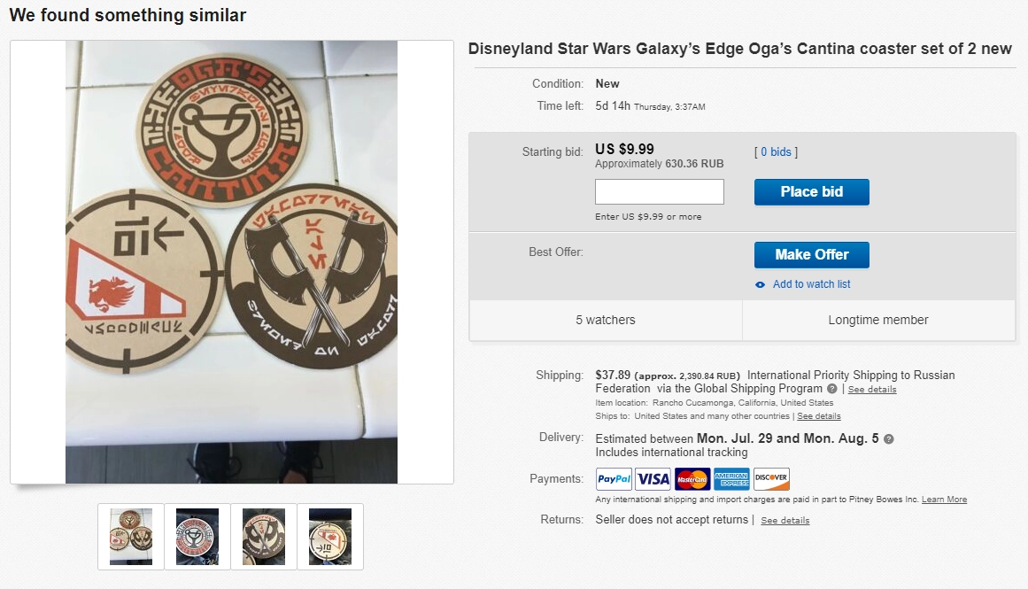Click the American Express icon
This screenshot has width=1028, height=589.
[731, 479]
